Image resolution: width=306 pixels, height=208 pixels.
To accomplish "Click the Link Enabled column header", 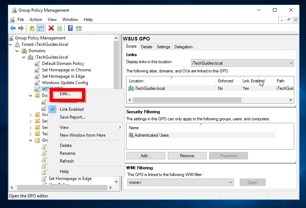I will point(257,81).
